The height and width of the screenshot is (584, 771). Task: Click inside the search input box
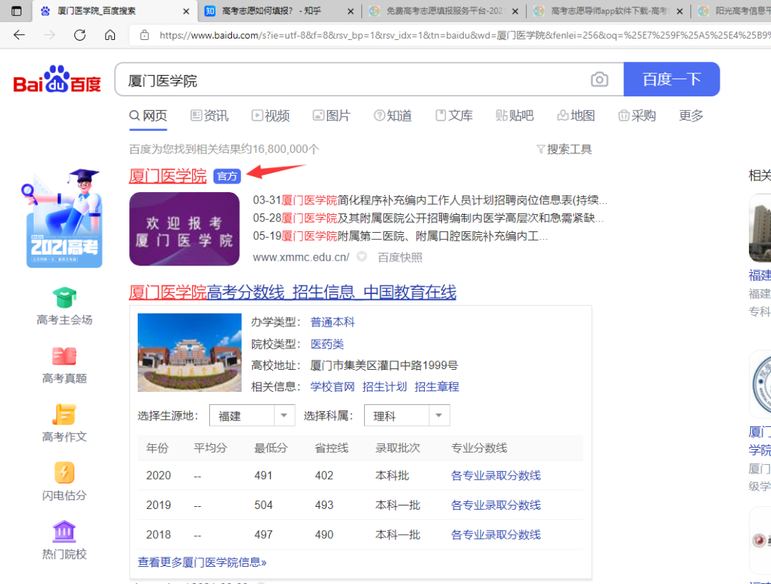coord(321,79)
